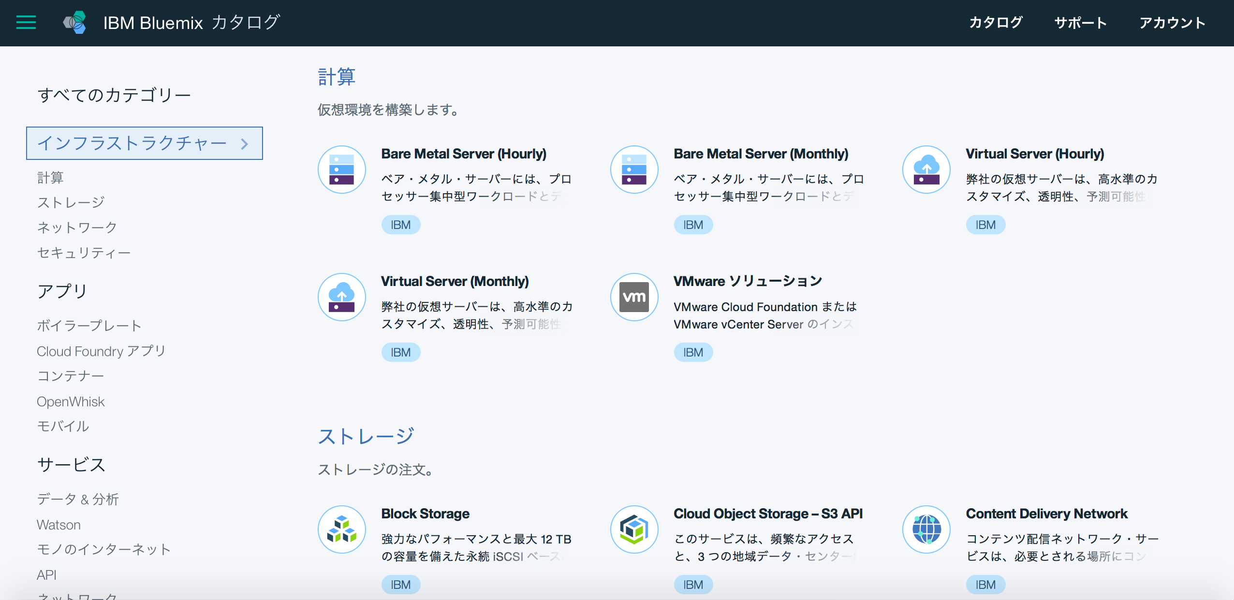Go to API in the sidebar
The height and width of the screenshot is (600, 1234).
coord(47,575)
